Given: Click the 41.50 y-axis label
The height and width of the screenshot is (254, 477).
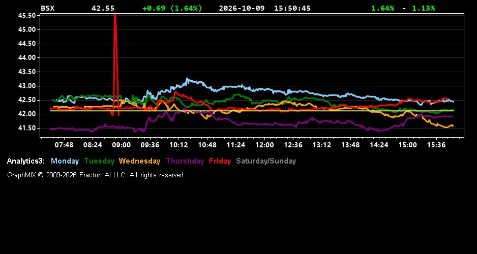Looking at the screenshot, I should pyautogui.click(x=27, y=128).
